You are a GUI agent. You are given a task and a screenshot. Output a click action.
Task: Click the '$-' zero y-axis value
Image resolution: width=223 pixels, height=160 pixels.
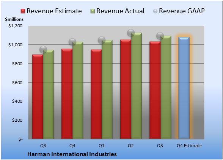[20, 139]
